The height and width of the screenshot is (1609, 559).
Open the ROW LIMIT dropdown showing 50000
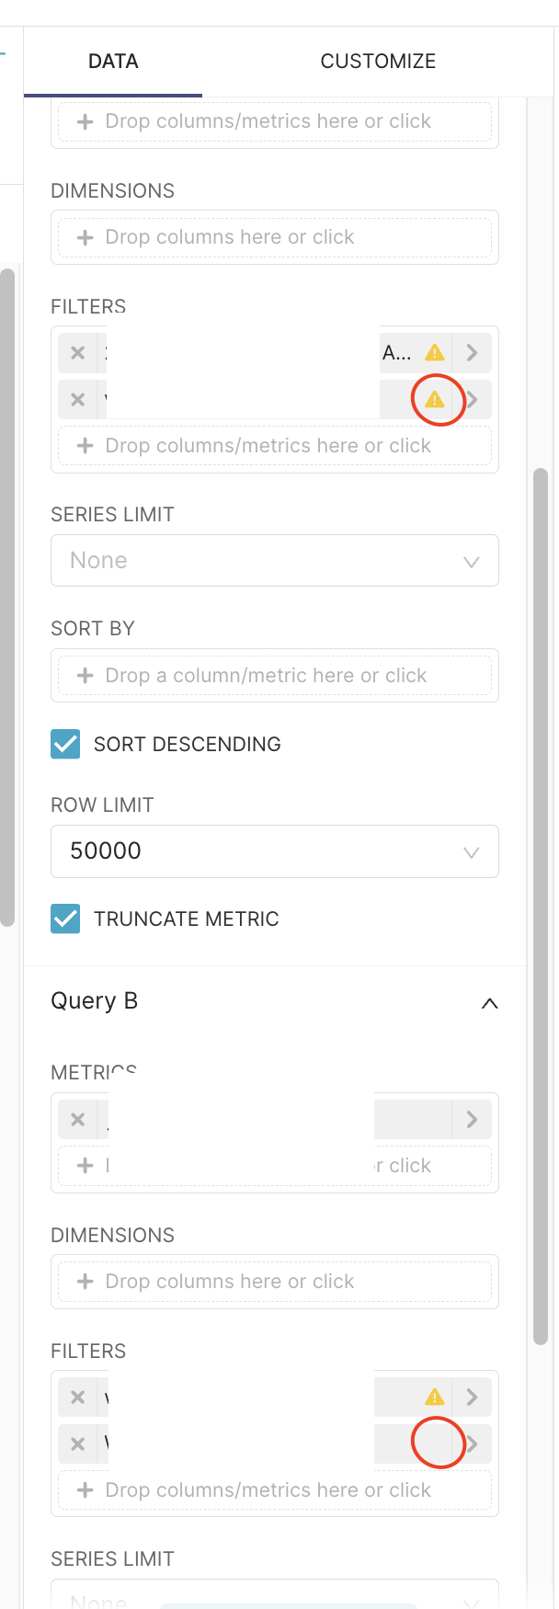[x=275, y=850]
